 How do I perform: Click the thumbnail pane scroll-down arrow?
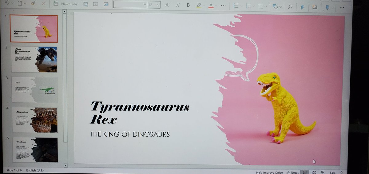[65, 165]
